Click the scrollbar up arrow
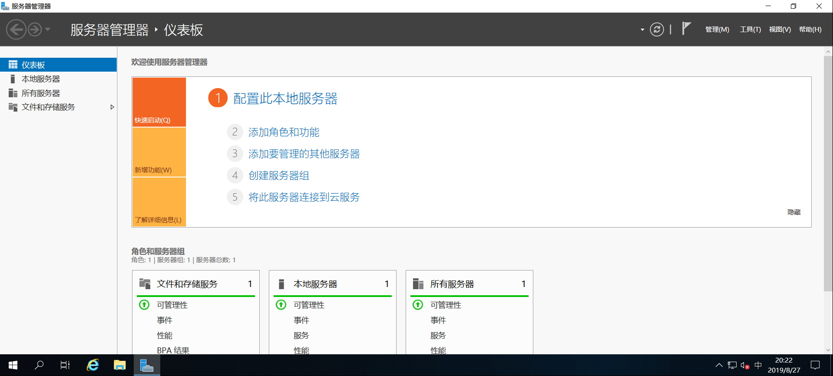 pyautogui.click(x=828, y=52)
